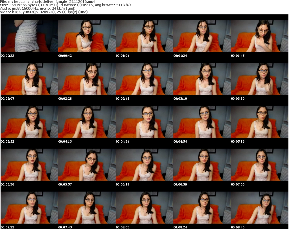Pick the preview frame for 00:04:34
This screenshot has height=229, width=289.
point(144,122)
